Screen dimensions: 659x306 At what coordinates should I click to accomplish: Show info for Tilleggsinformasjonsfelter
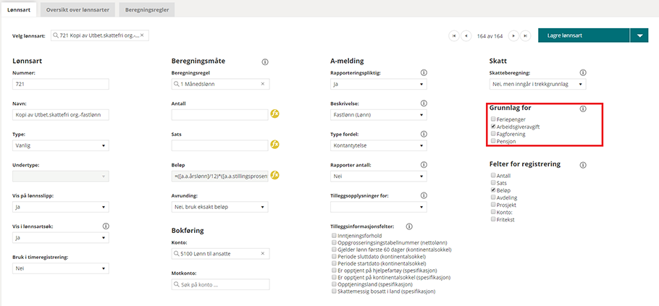(409, 226)
